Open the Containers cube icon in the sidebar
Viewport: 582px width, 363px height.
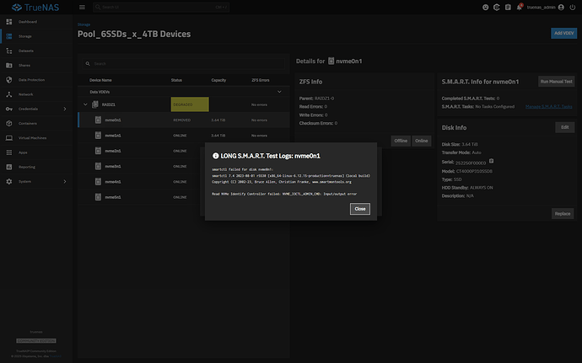(x=9, y=124)
